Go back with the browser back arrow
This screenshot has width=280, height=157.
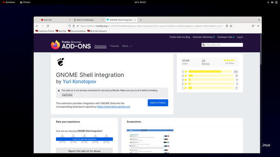coord(37,26)
